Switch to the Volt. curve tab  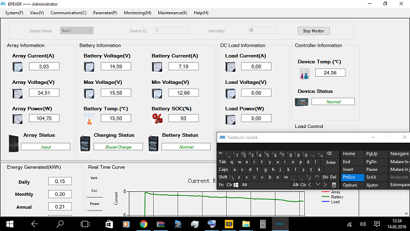(95, 178)
